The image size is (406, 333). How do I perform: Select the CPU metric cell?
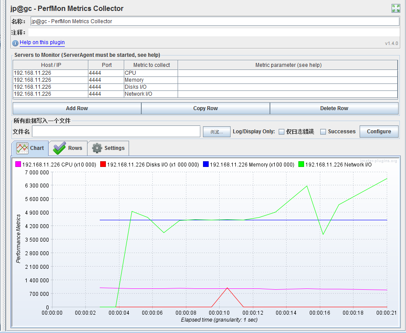tap(150, 73)
